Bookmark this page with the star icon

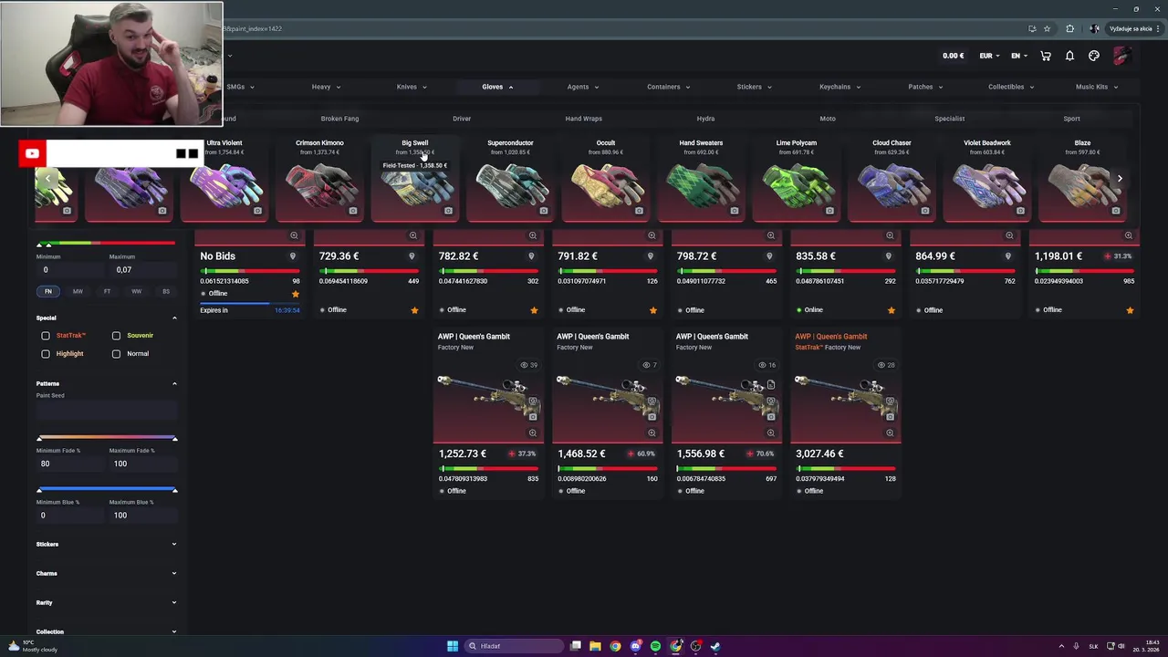point(1047,28)
